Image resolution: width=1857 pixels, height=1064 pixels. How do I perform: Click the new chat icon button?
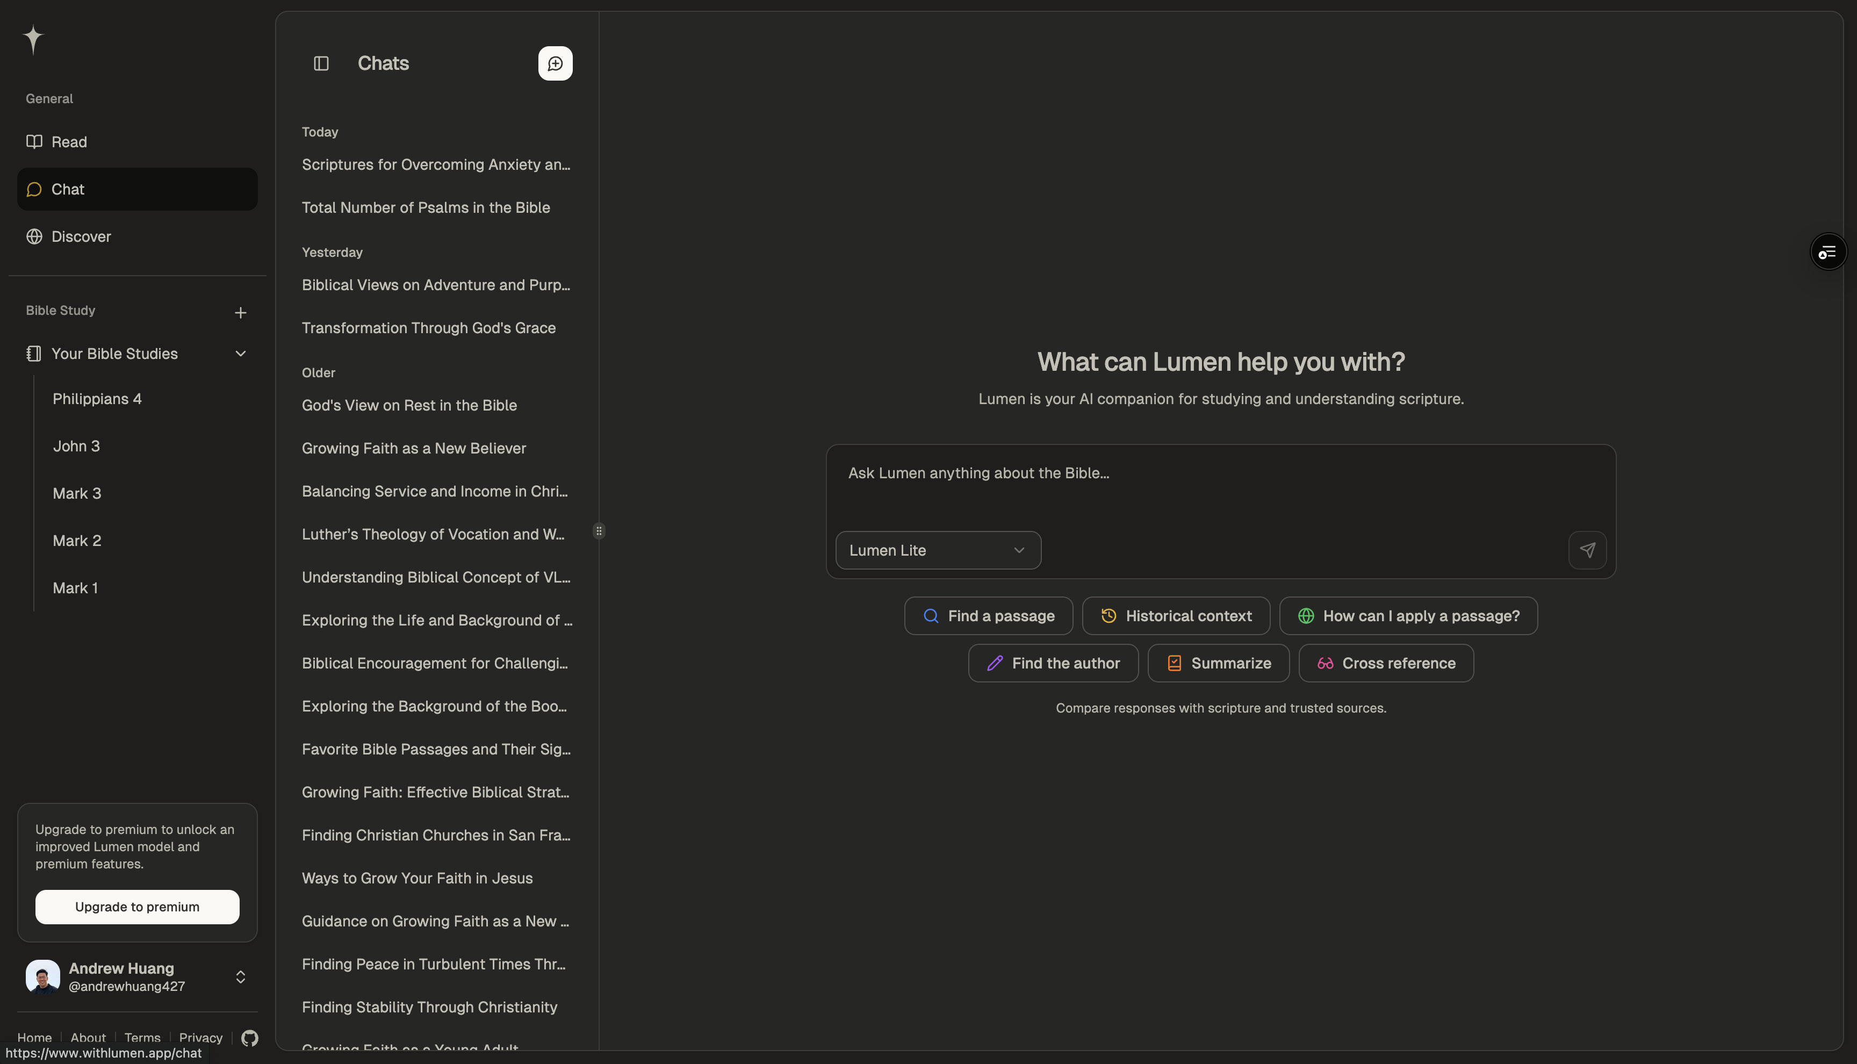(555, 63)
